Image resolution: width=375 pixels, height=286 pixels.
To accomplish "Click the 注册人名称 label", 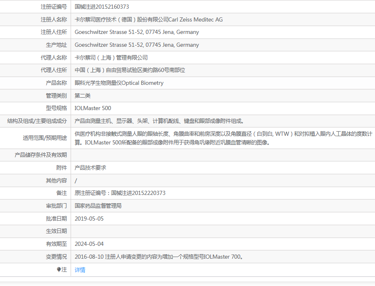I will pyautogui.click(x=54, y=19).
